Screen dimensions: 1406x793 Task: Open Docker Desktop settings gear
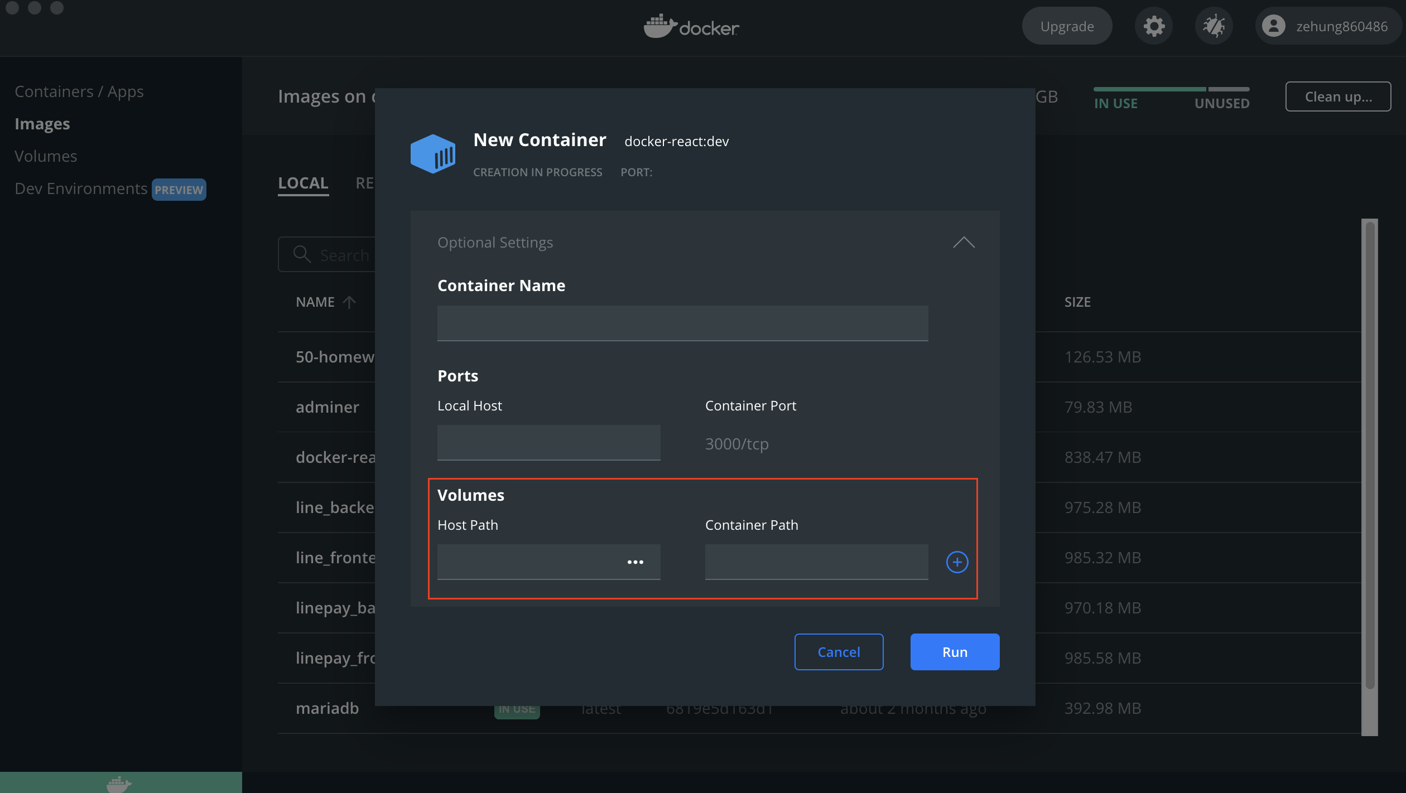(1154, 26)
